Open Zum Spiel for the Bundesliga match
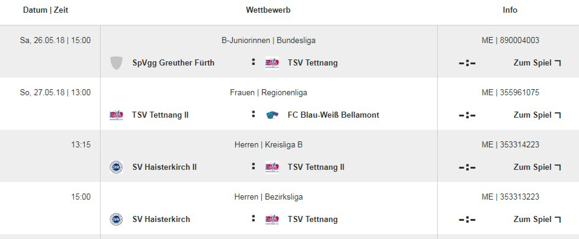579x239 pixels. tap(537, 63)
